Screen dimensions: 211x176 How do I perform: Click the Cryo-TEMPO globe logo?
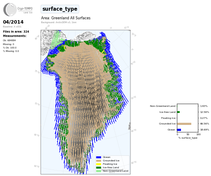(x=10, y=9)
